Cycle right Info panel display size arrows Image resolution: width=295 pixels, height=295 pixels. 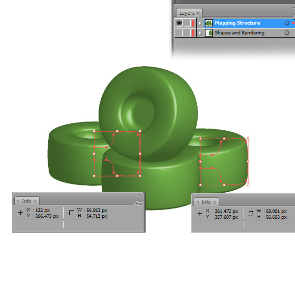[x=198, y=202]
